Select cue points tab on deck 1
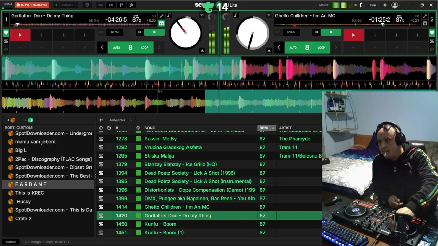The height and width of the screenshot is (246, 438). [6, 33]
